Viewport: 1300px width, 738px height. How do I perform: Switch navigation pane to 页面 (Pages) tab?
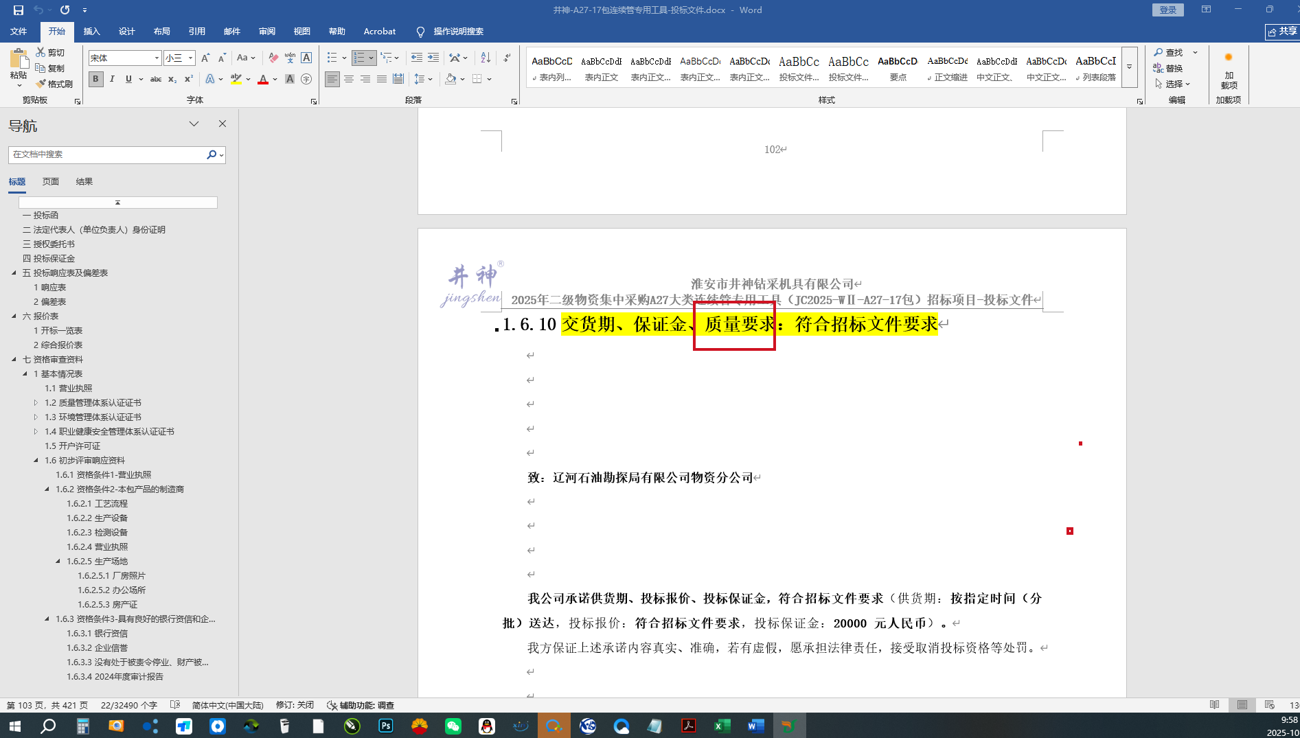(51, 181)
